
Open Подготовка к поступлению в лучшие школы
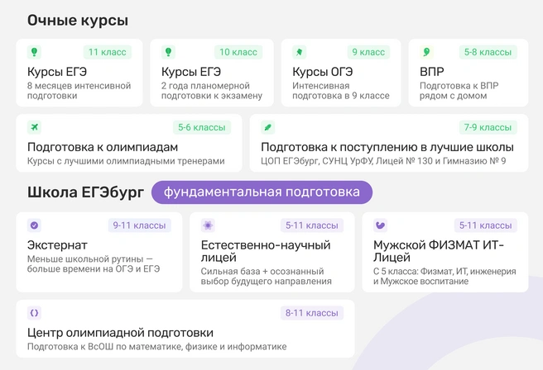coord(389,143)
